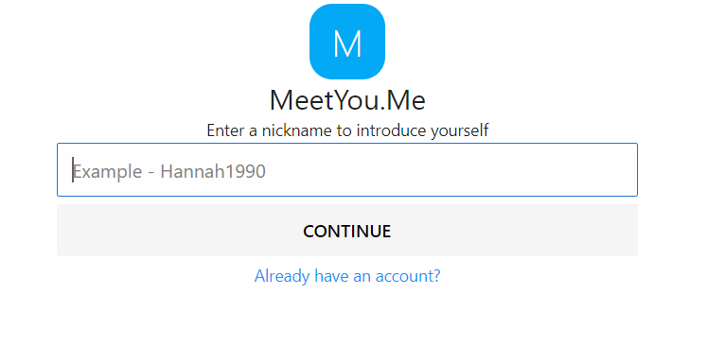Open the Already have an account? link
The image size is (707, 346).
coord(347,276)
